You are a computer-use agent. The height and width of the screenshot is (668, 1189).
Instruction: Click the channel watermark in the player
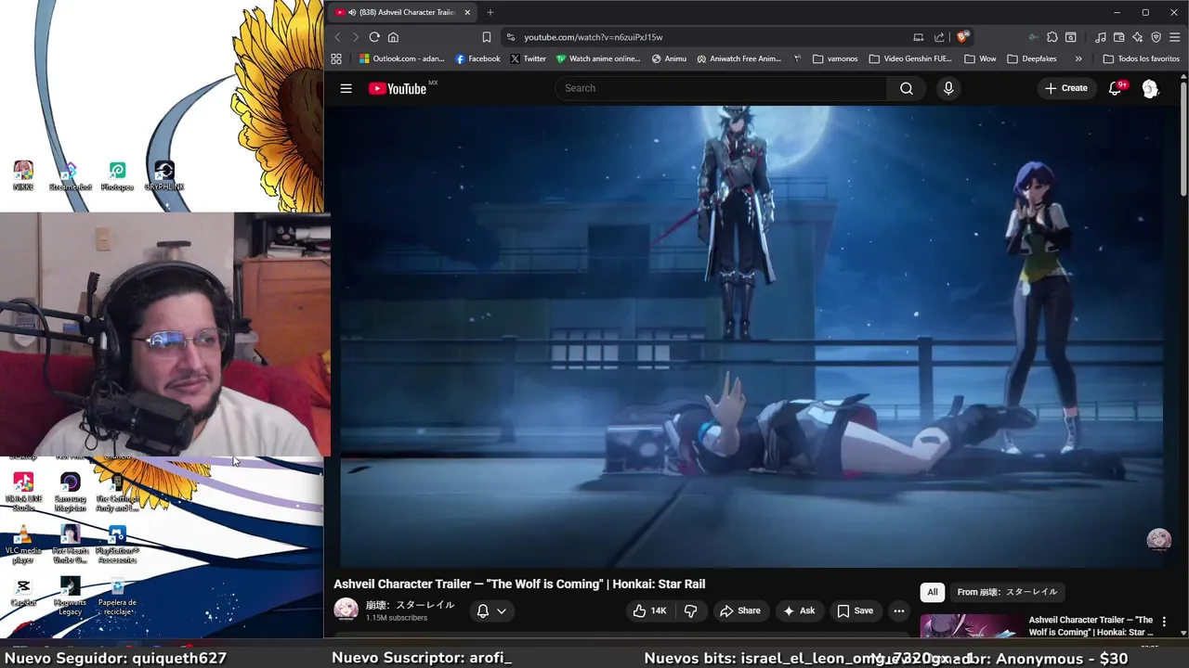[1158, 539]
